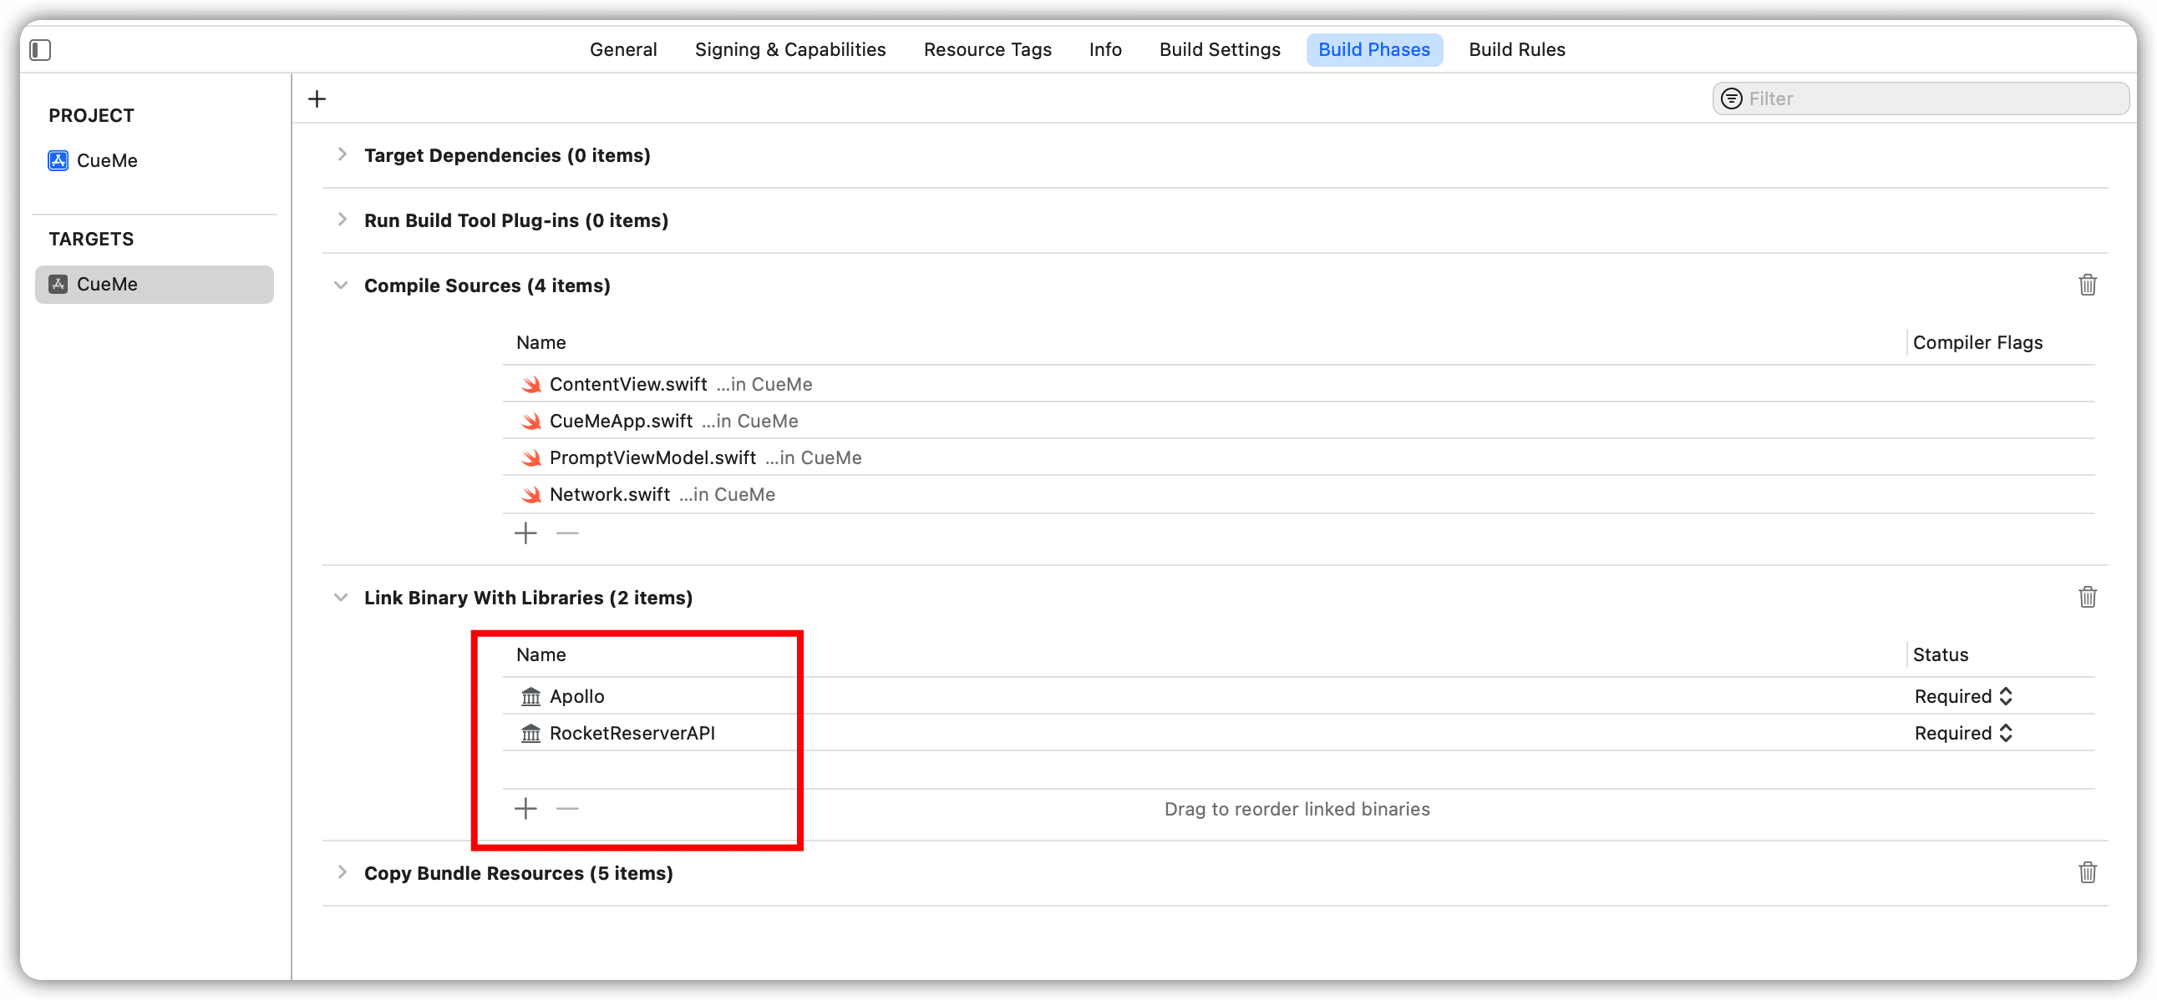The width and height of the screenshot is (2157, 1000).
Task: Expand the Run Build Tool Plug-ins section
Action: click(342, 220)
